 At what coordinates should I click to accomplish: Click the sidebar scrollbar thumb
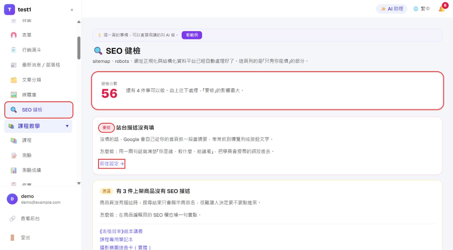pos(79,48)
